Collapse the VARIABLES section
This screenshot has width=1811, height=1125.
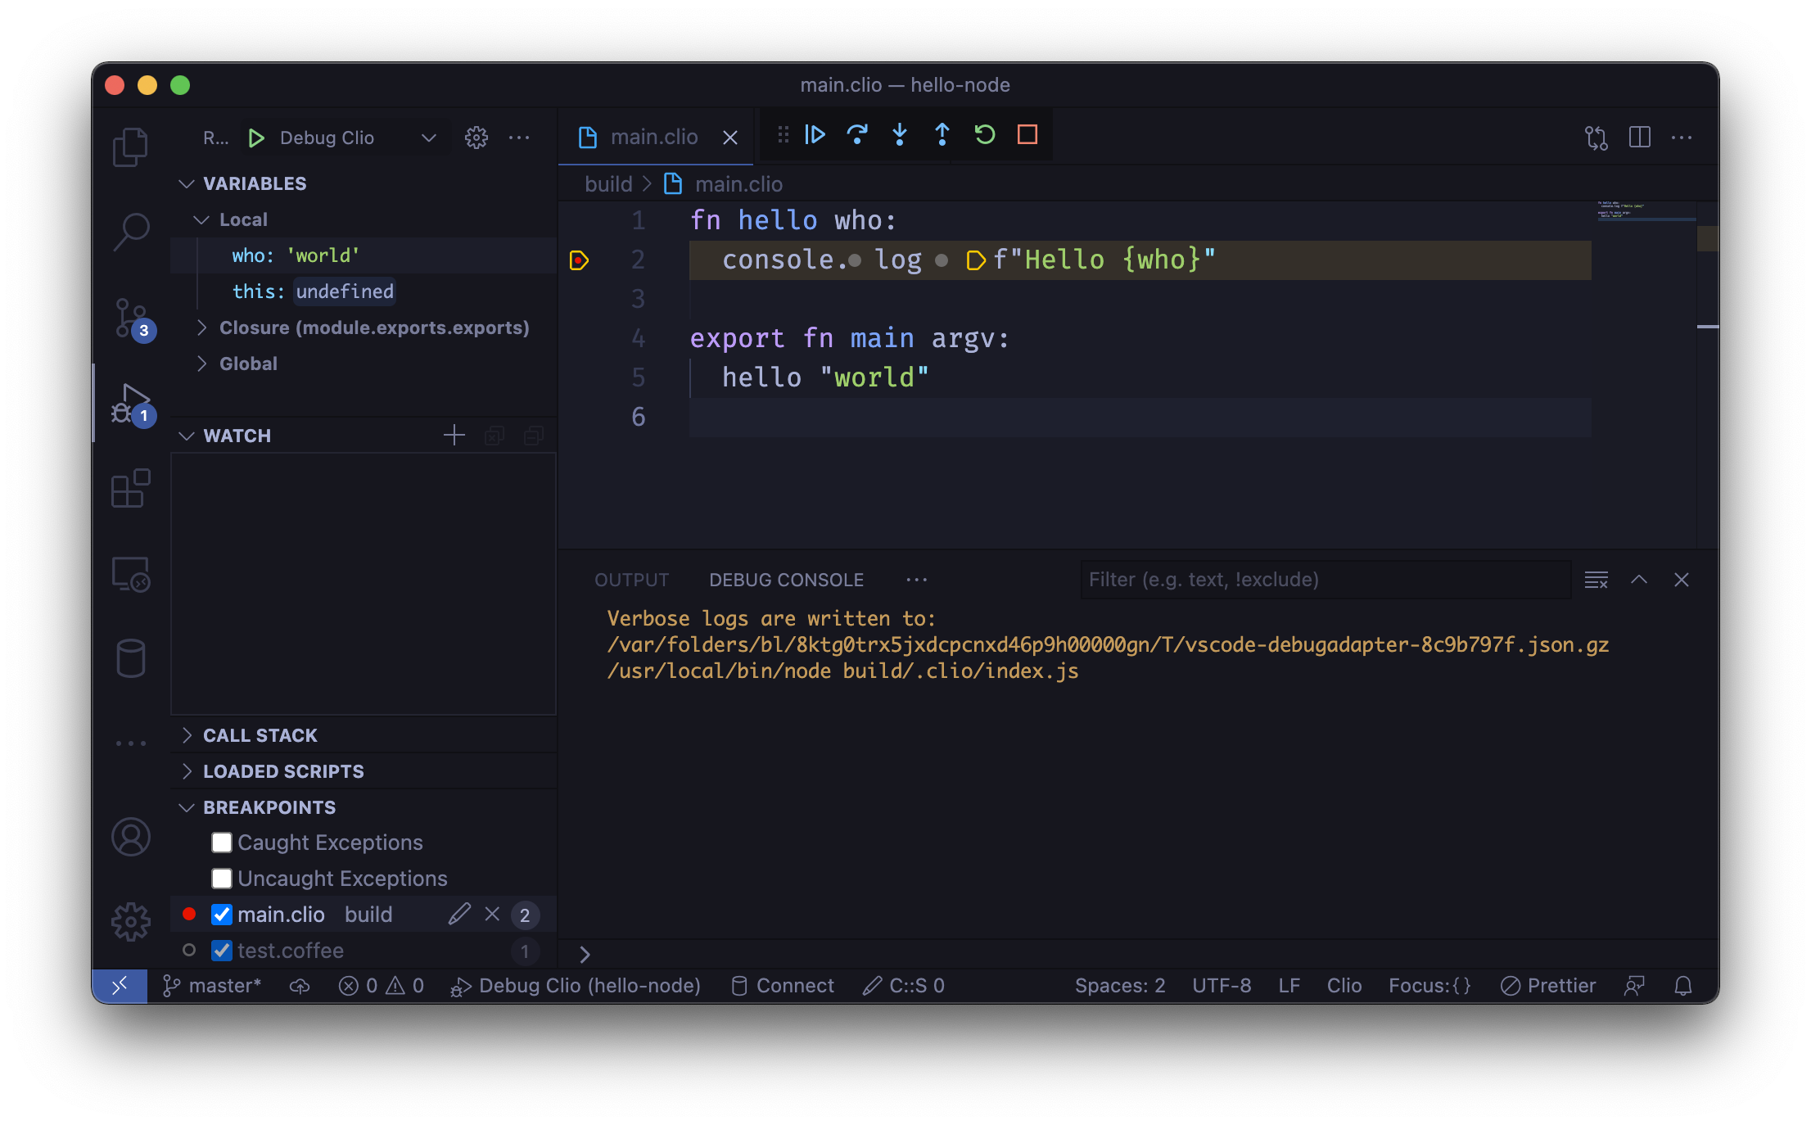pyautogui.click(x=364, y=183)
